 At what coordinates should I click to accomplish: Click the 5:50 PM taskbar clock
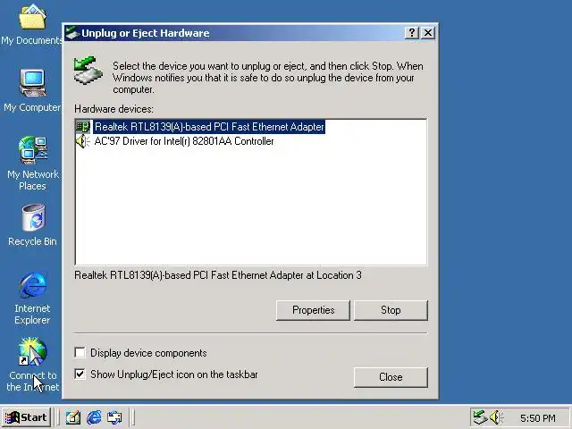[x=538, y=418]
